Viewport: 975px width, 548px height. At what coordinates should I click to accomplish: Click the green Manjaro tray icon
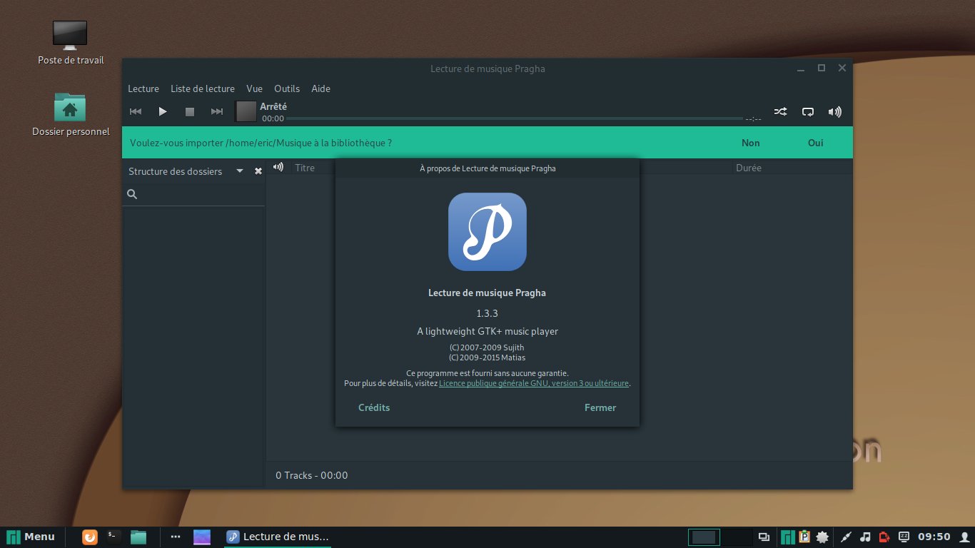tap(787, 537)
